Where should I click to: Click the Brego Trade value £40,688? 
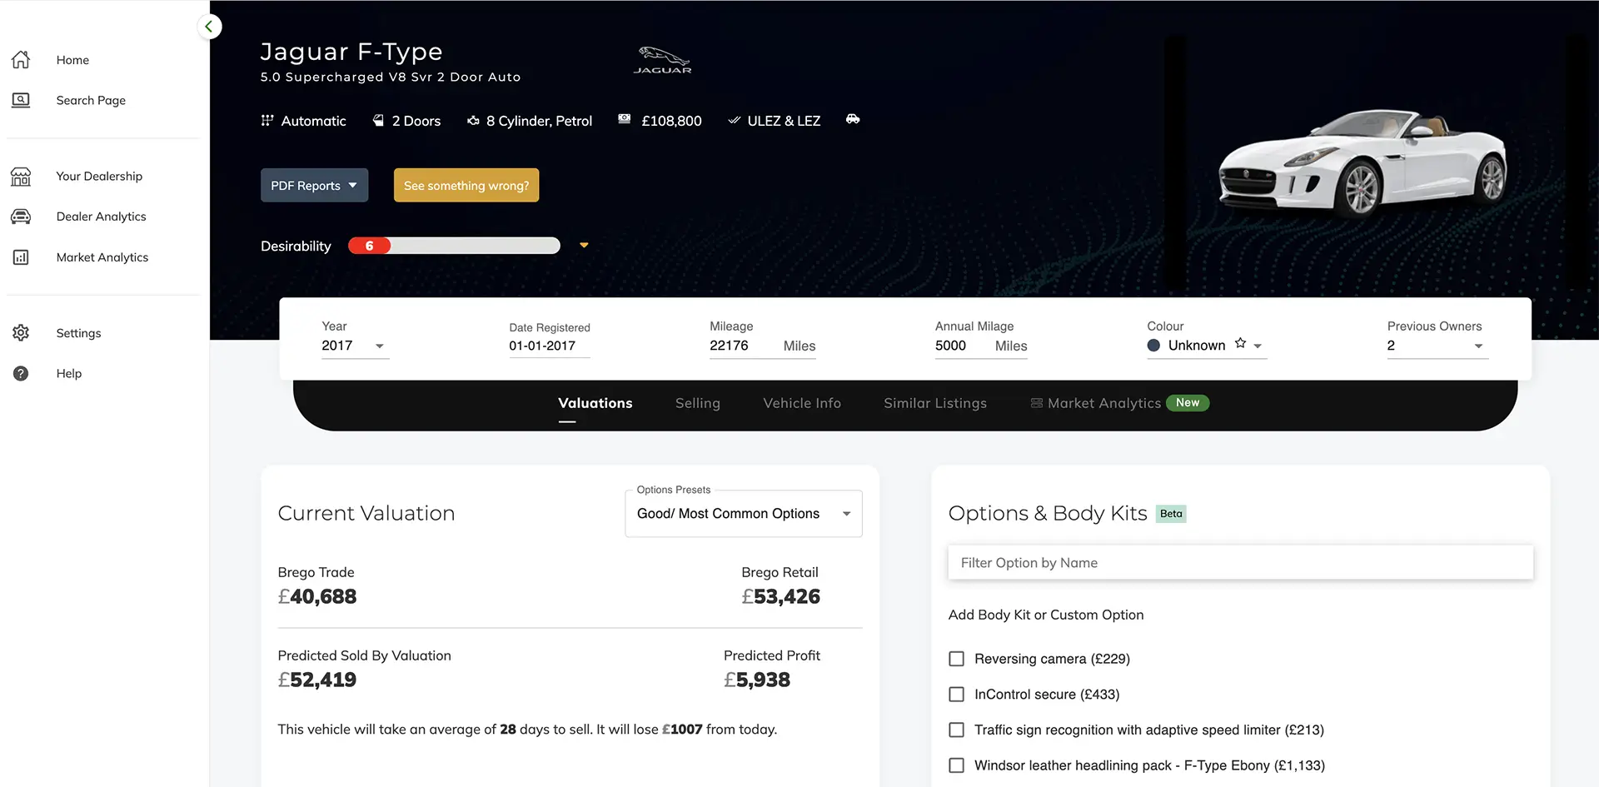(x=317, y=597)
